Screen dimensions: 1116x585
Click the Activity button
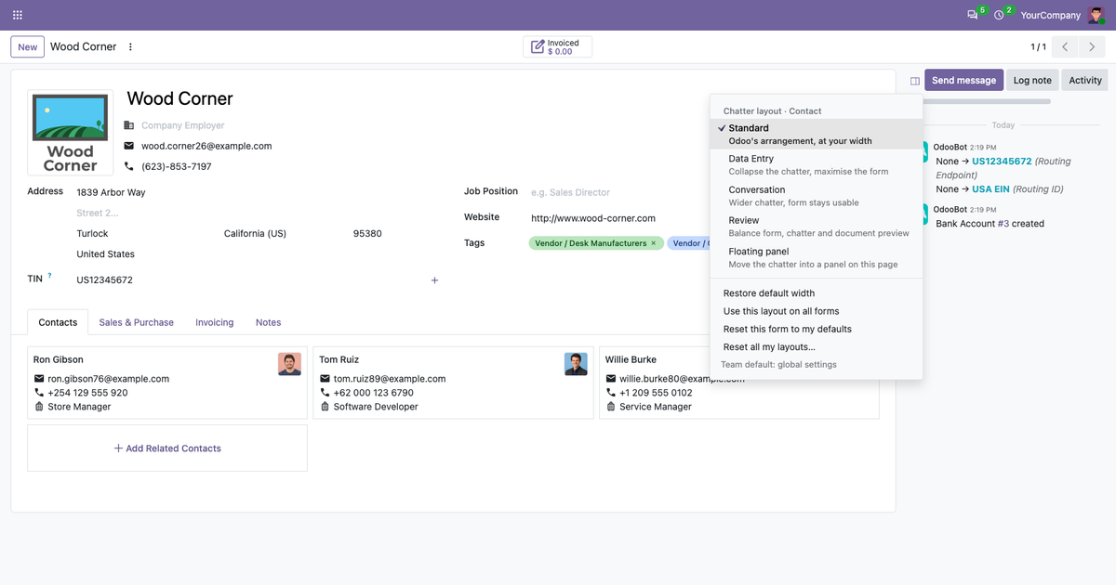coord(1084,81)
